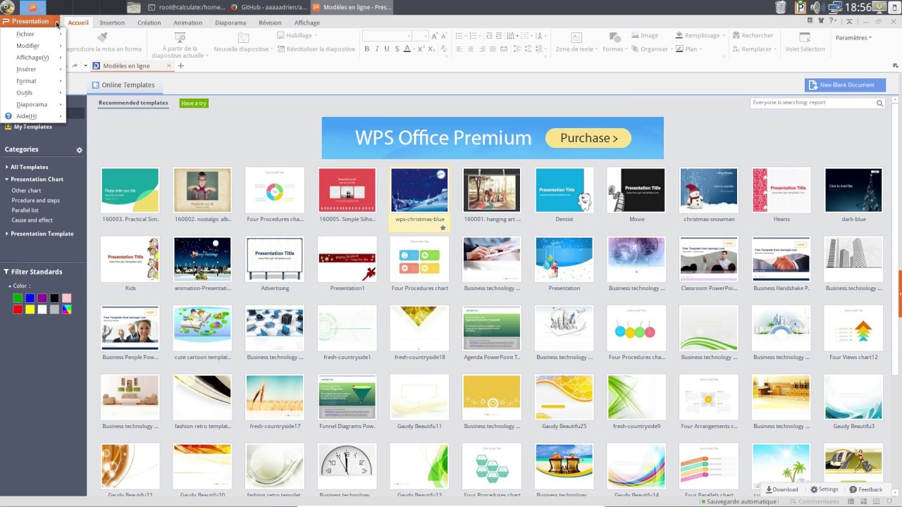Click the Have a try button
902x507 pixels.
[194, 104]
